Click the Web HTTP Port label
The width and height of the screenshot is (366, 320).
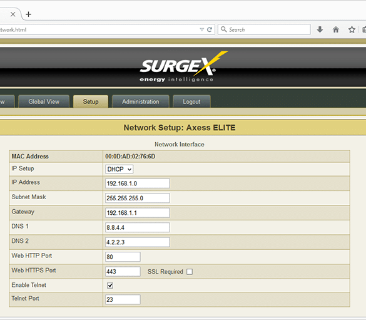pyautogui.click(x=32, y=255)
